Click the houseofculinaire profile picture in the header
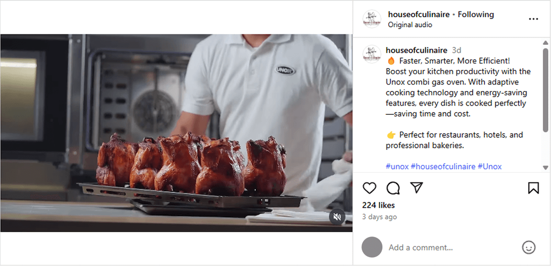This screenshot has height=266, width=551. coord(371,19)
